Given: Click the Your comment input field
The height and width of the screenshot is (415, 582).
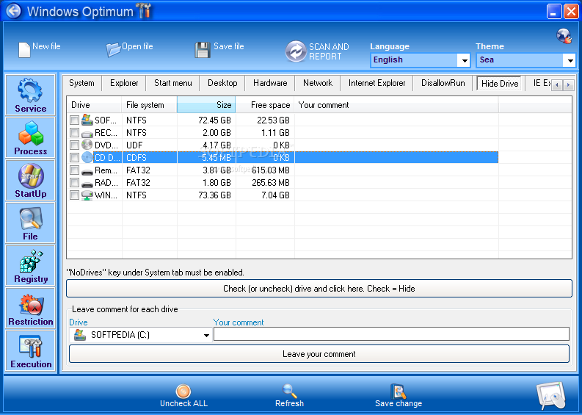Looking at the screenshot, I should 392,334.
